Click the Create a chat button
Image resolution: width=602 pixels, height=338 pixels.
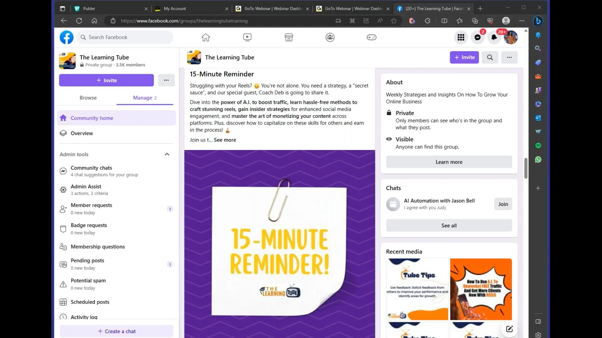pyautogui.click(x=116, y=331)
